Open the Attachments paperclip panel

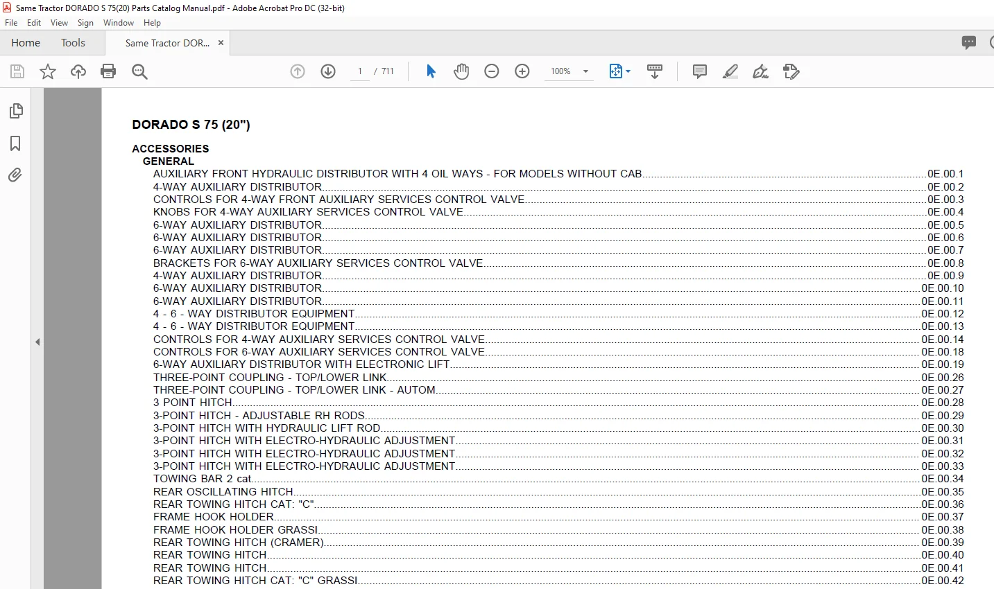pyautogui.click(x=15, y=175)
